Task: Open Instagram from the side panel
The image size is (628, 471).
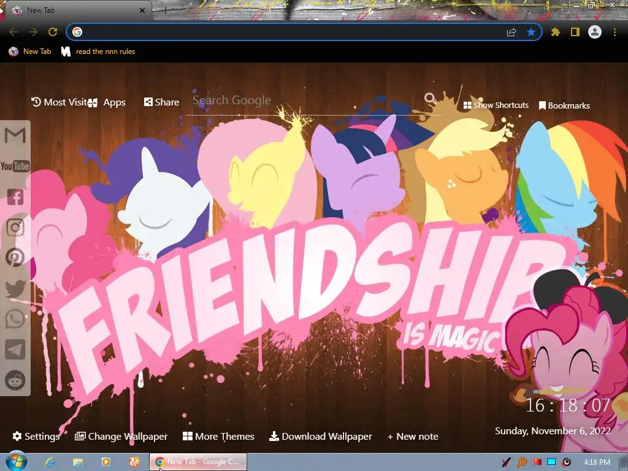Action: [15, 227]
